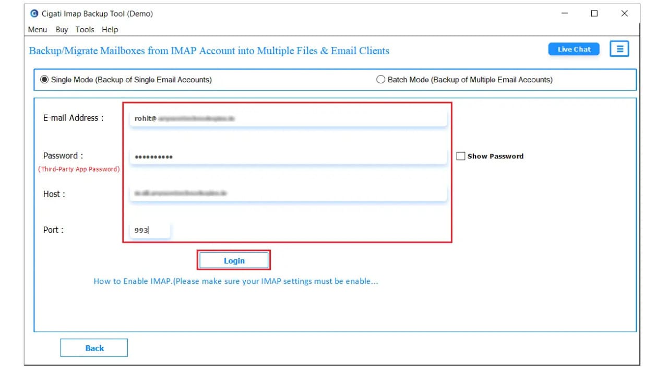Focus the Host field
Viewport: 668px width, 375px height.
pos(288,193)
